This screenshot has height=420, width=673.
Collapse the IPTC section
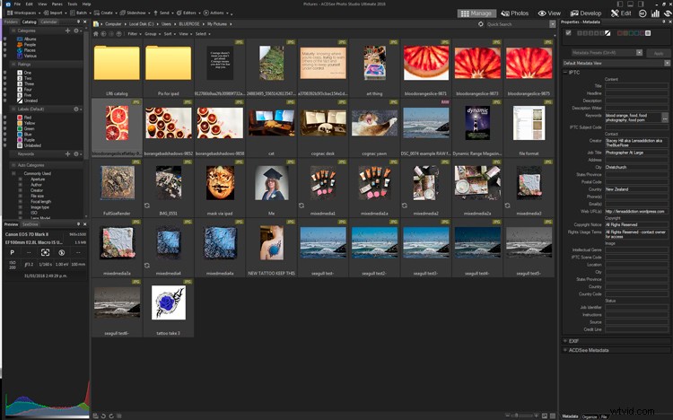[565, 73]
